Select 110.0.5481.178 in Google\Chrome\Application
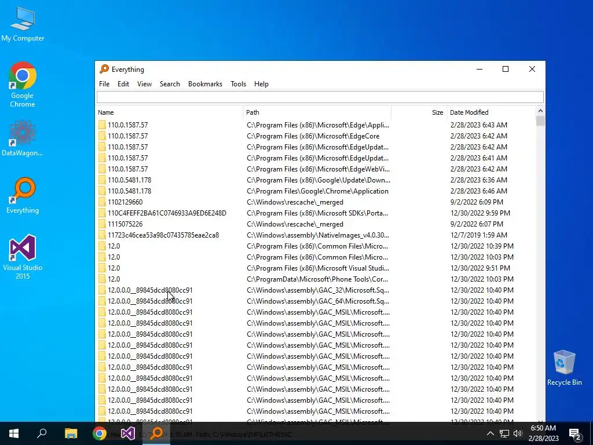Image resolution: width=593 pixels, height=445 pixels. pos(129,191)
